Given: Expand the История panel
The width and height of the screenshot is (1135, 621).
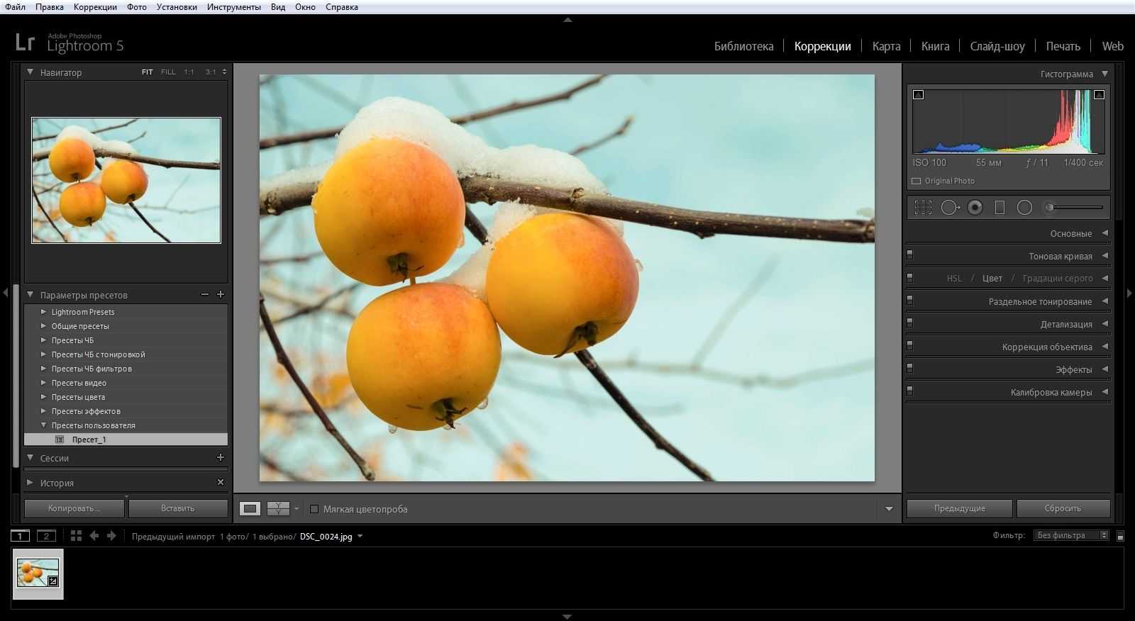Looking at the screenshot, I should [30, 483].
